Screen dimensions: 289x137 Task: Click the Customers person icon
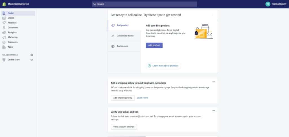pyautogui.click(x=4, y=28)
